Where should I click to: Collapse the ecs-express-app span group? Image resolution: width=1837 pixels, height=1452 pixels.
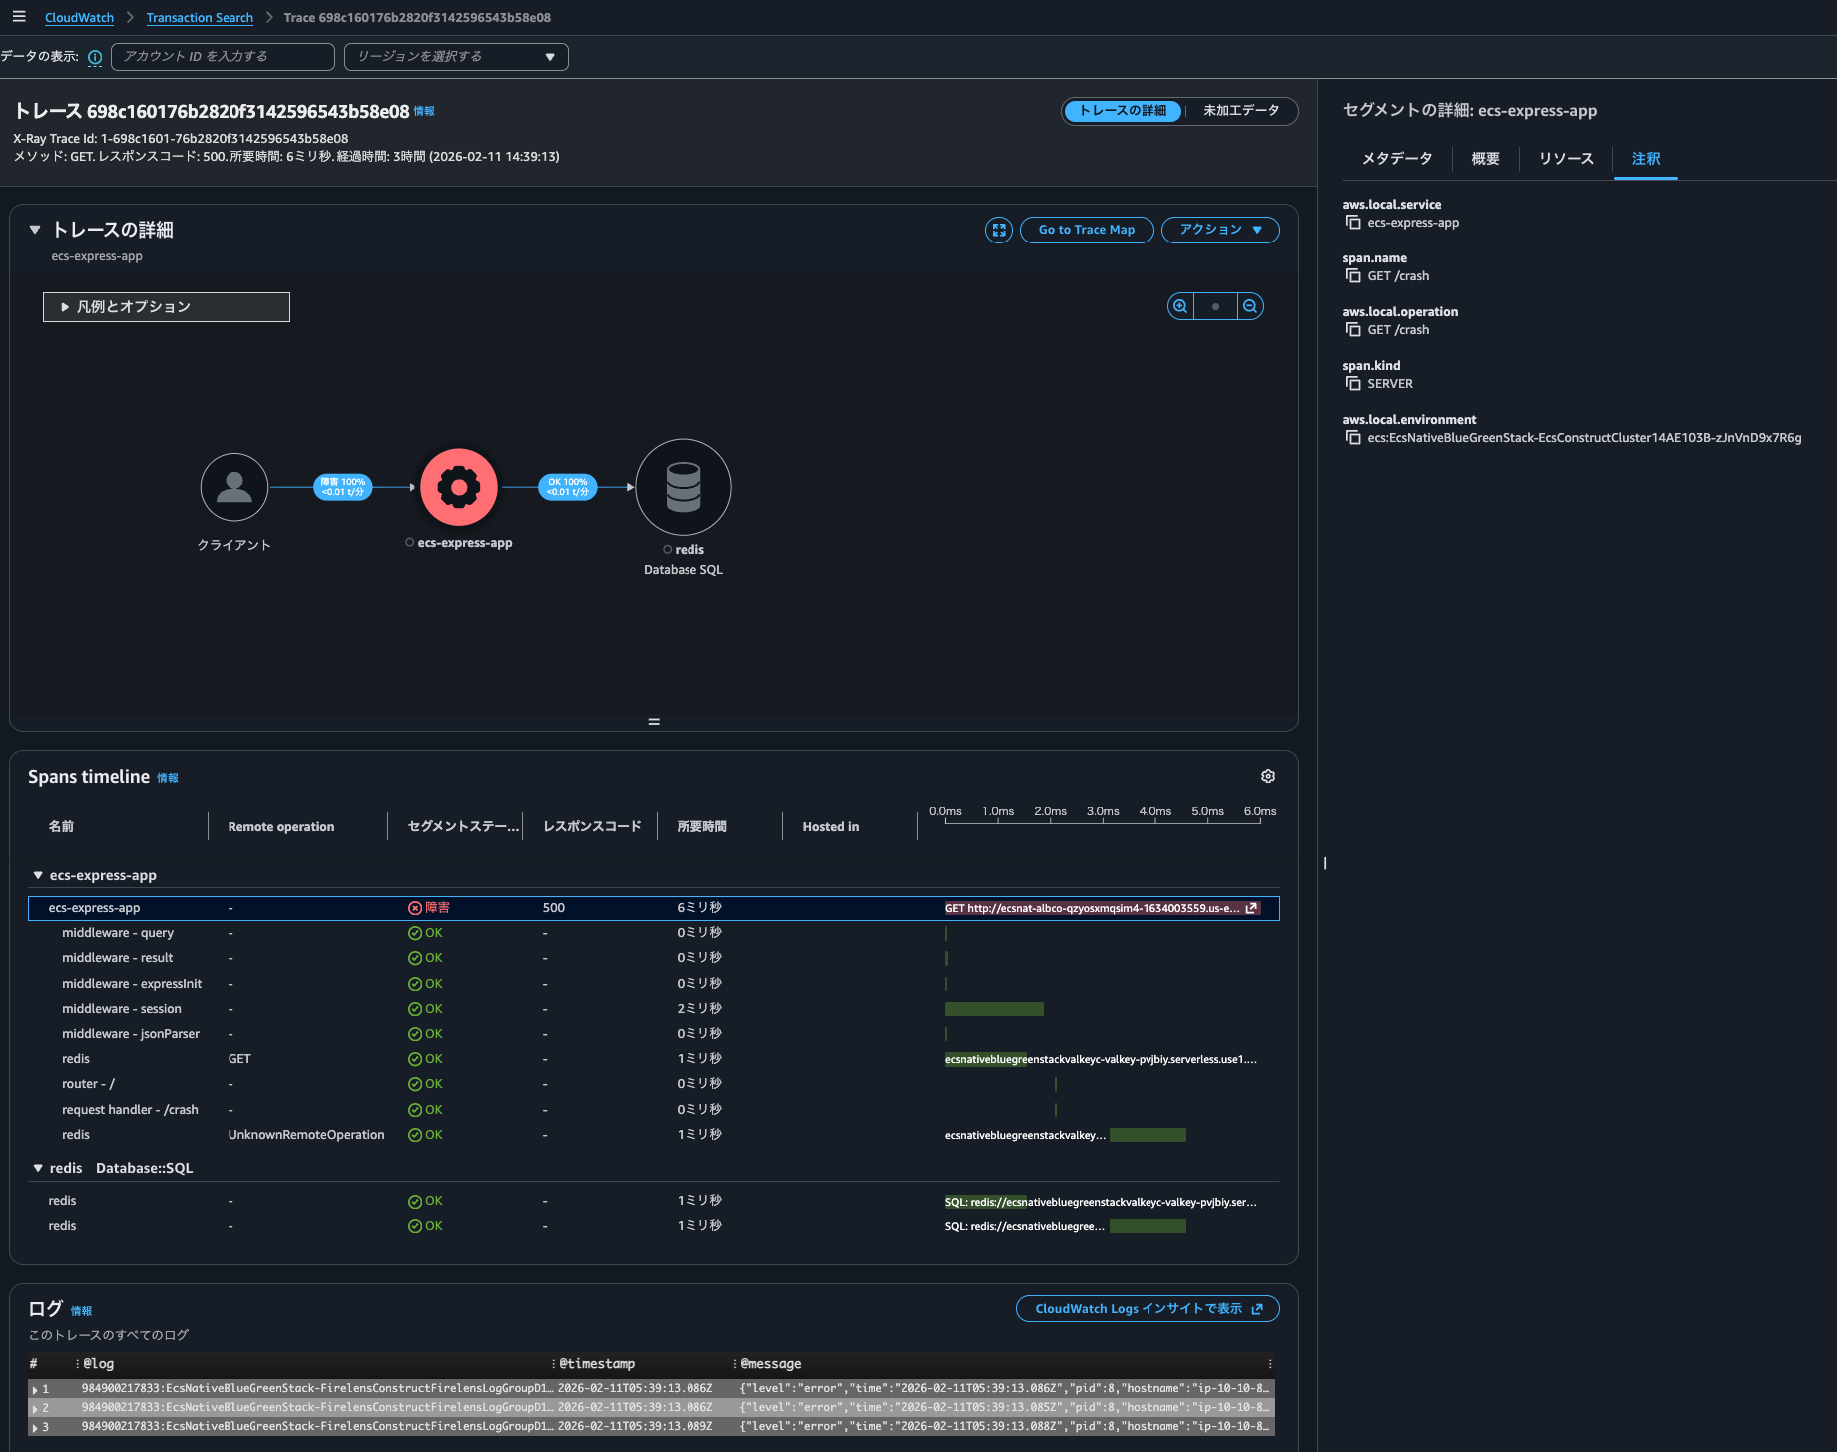(38, 875)
